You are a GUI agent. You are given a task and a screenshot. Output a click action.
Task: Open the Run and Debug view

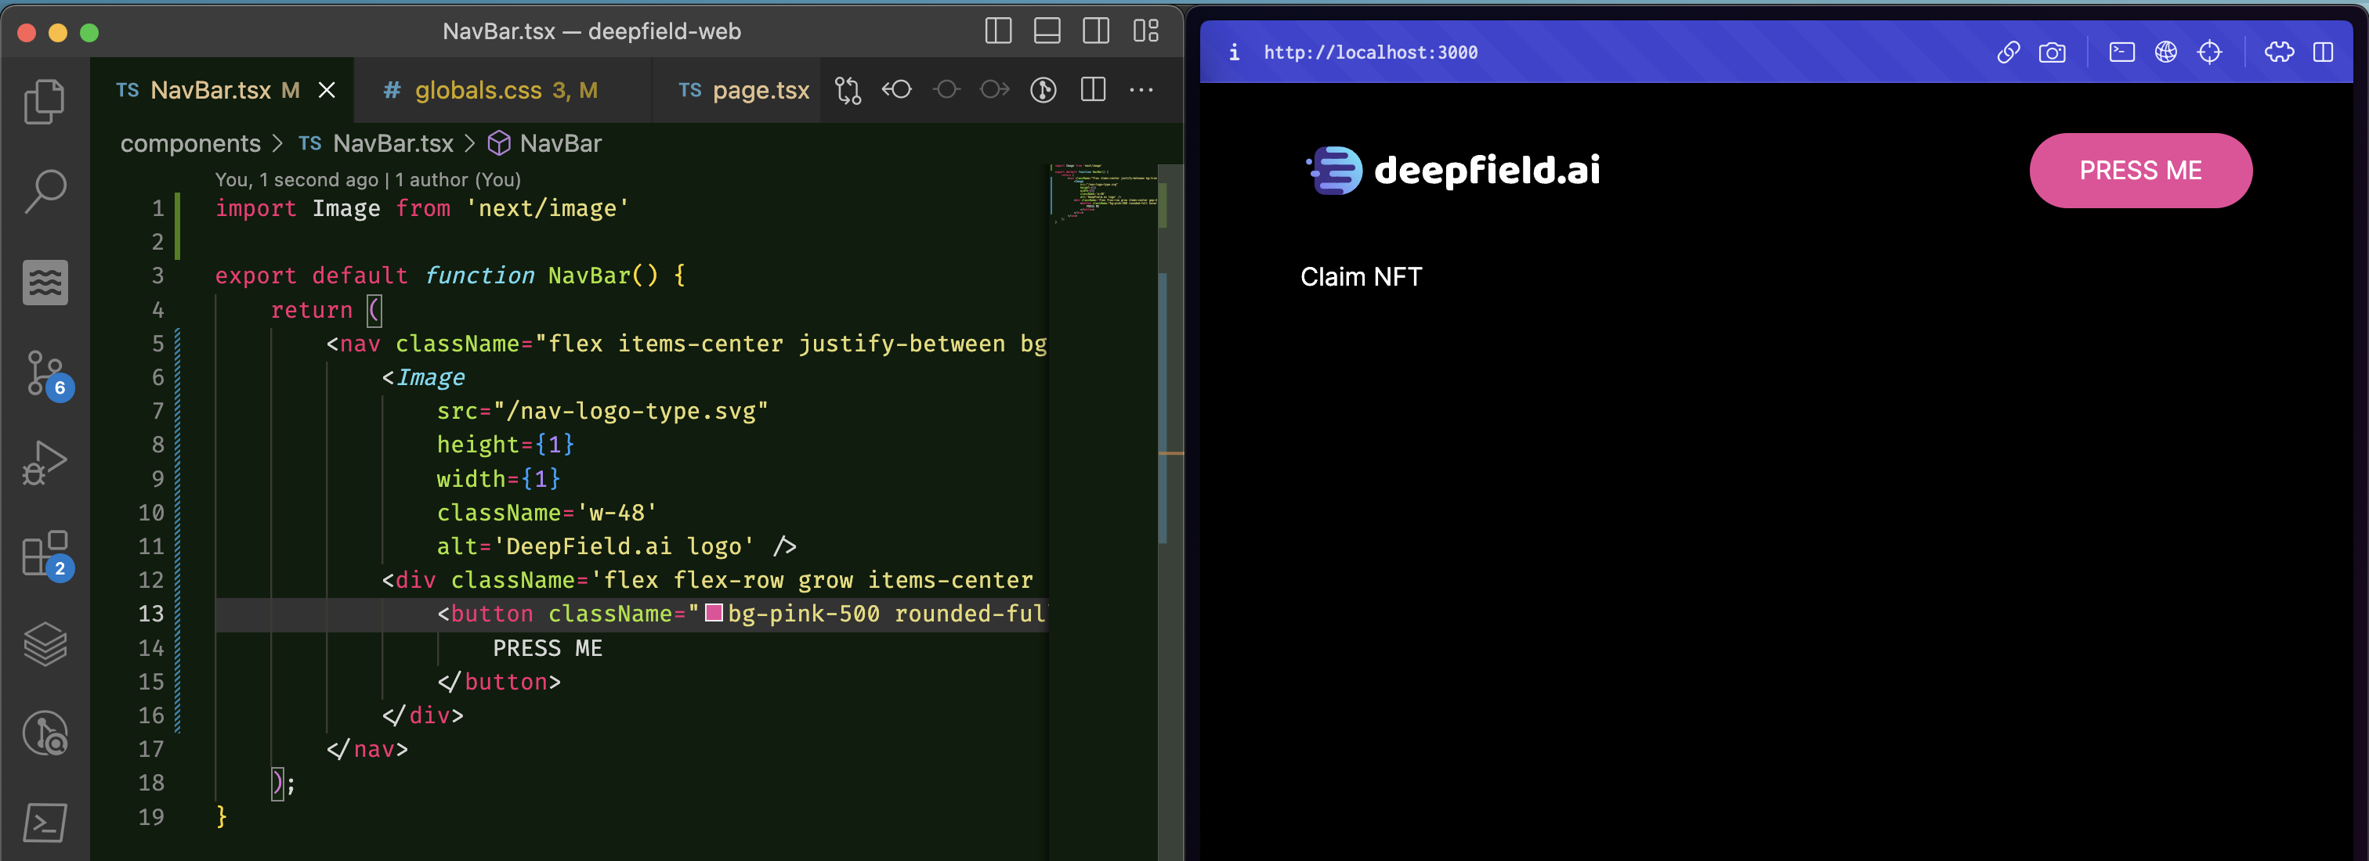(x=44, y=463)
